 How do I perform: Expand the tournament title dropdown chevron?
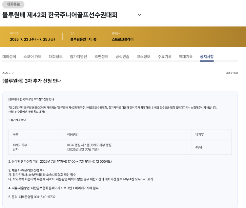(139, 15)
